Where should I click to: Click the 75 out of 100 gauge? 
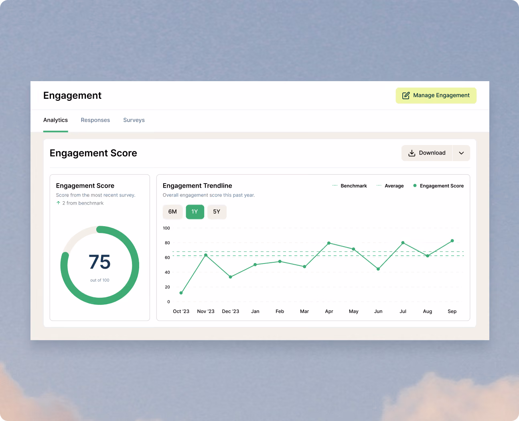tap(100, 265)
